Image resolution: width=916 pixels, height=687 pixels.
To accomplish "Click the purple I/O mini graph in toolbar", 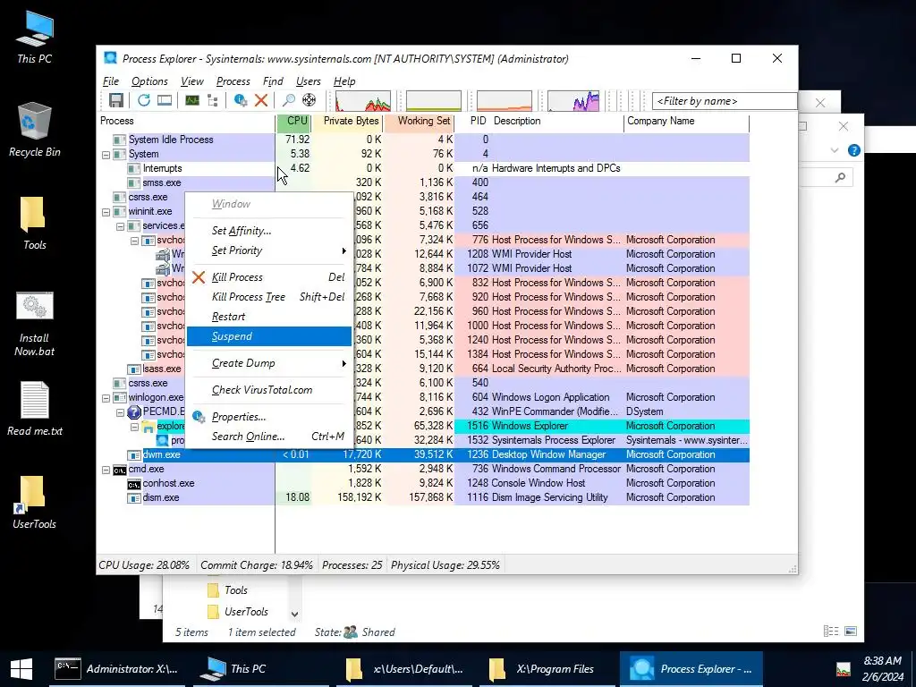I will [573, 100].
